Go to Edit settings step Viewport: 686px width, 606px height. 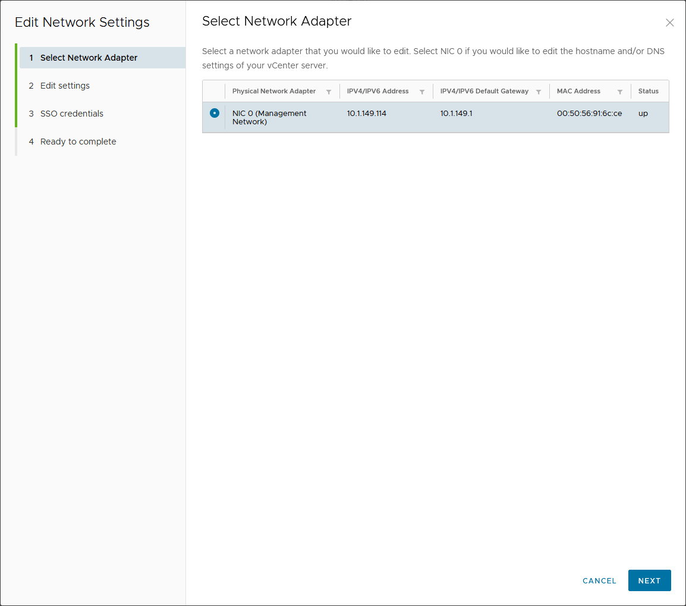65,86
